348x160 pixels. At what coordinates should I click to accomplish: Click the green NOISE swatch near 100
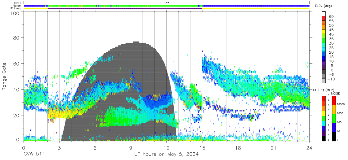point(334,119)
